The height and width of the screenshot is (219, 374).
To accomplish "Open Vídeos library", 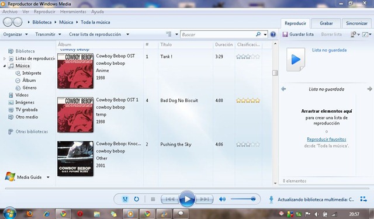I will click(18, 95).
